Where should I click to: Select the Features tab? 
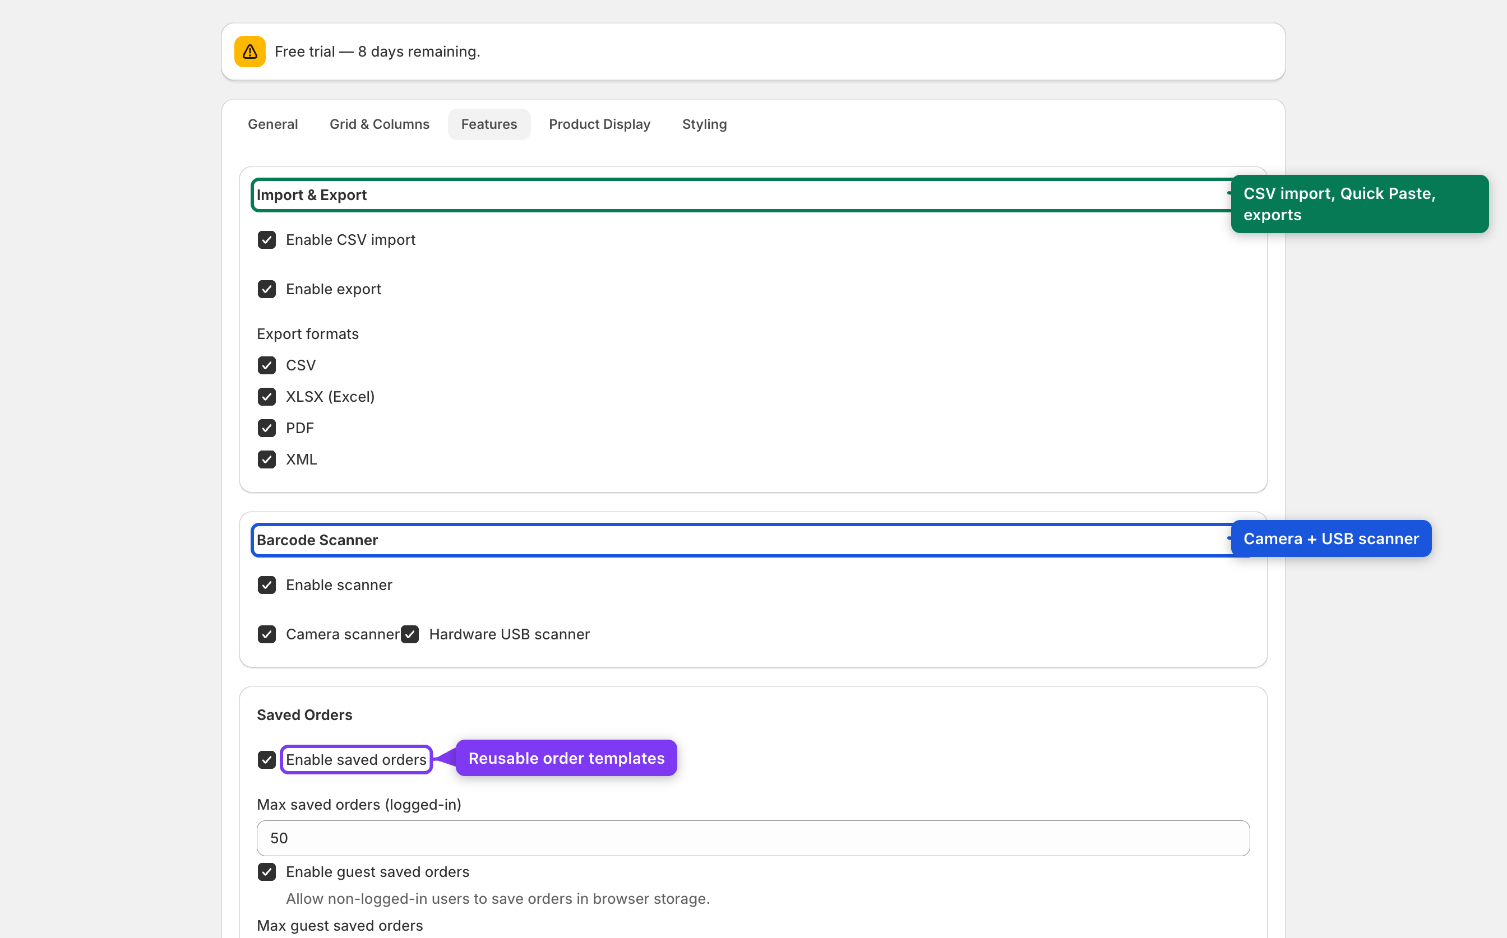click(x=488, y=124)
